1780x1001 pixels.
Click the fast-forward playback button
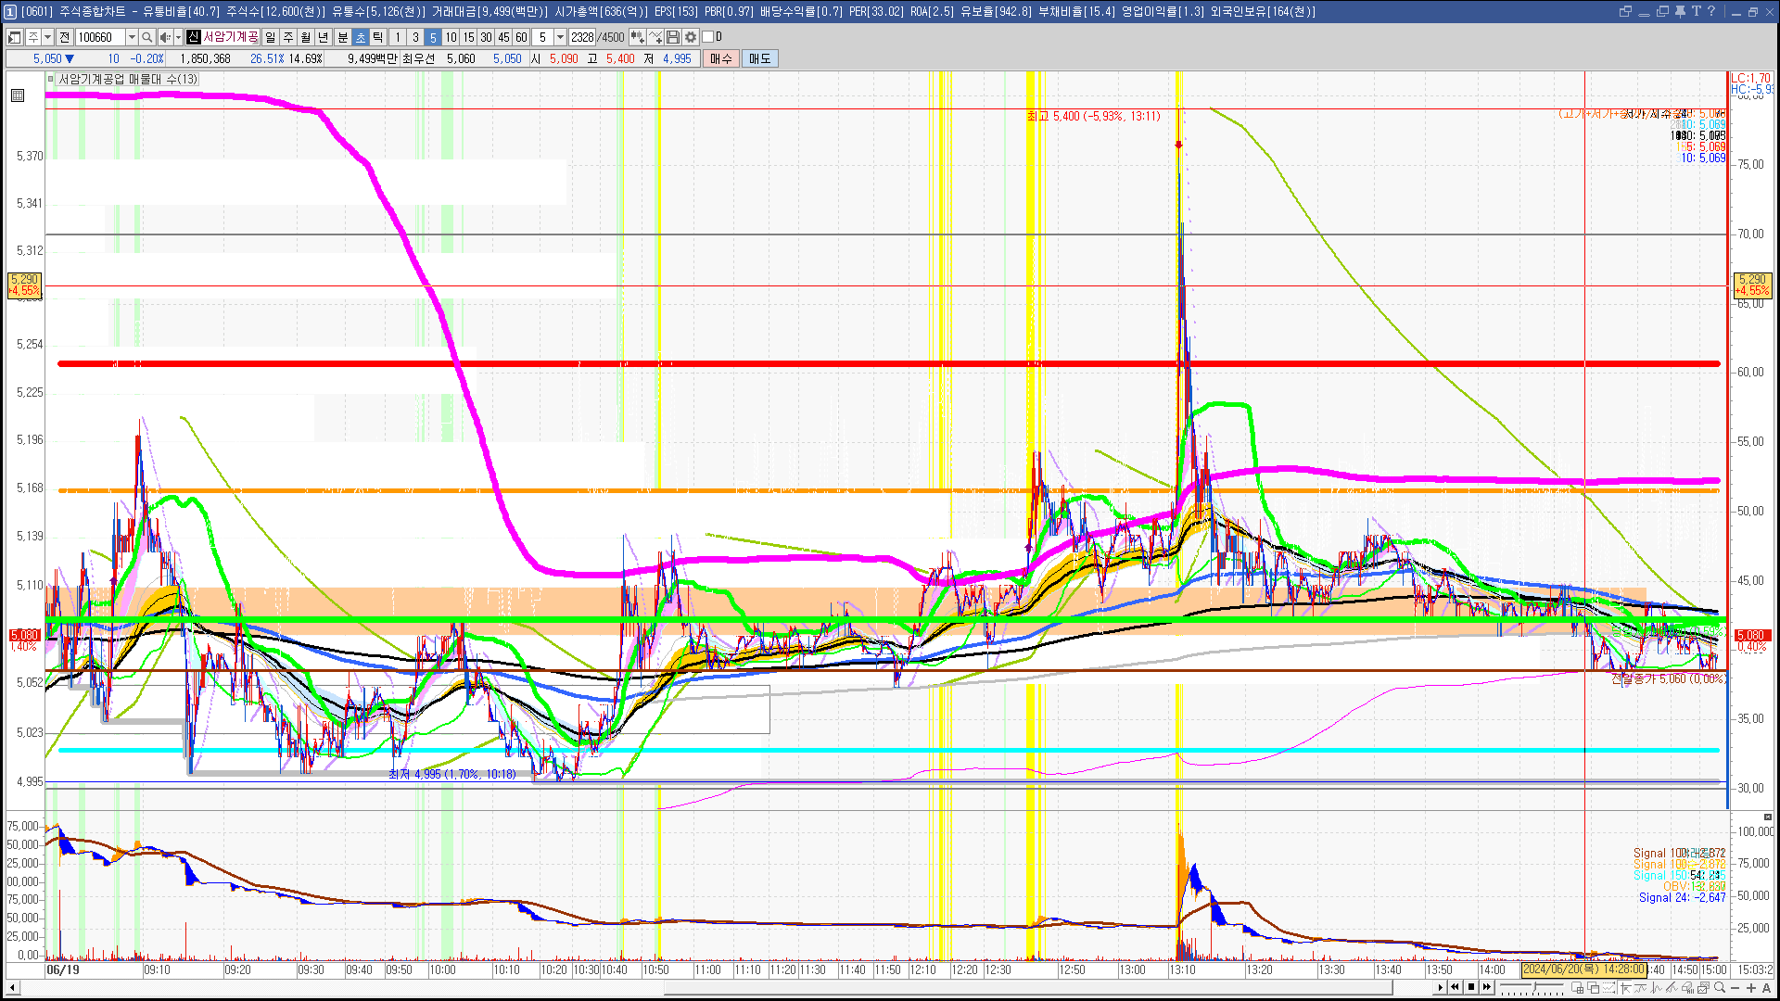[x=1487, y=987]
